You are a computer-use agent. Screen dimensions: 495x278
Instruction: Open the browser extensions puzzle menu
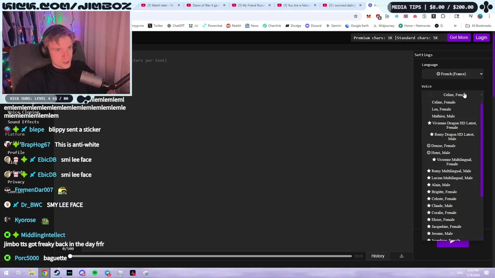tap(443, 16)
